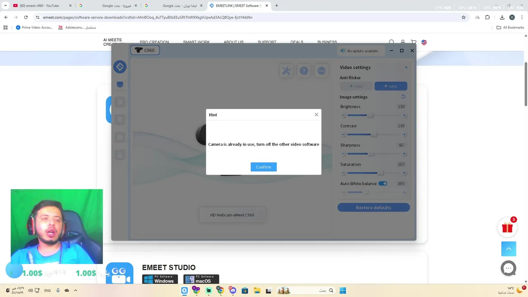Select the C960 camera tab
This screenshot has height=297, width=528.
(x=145, y=50)
